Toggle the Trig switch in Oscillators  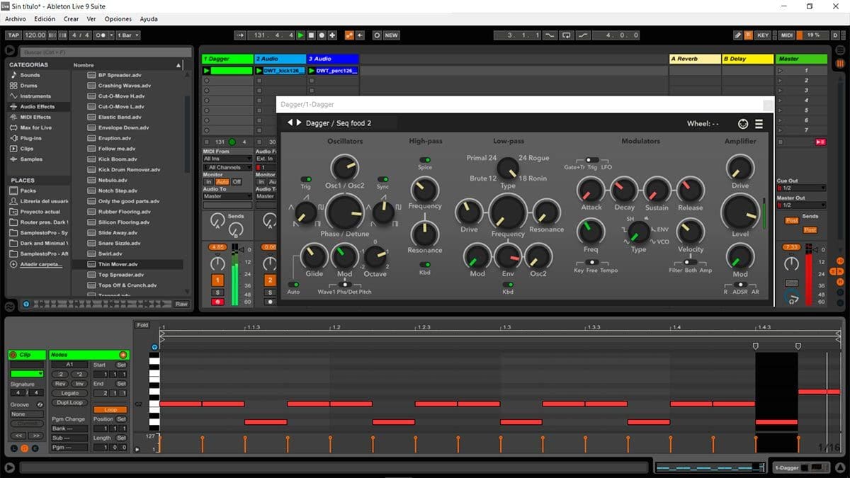pos(306,179)
